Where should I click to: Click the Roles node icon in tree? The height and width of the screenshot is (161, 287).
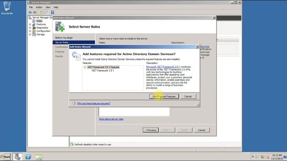click(34, 21)
